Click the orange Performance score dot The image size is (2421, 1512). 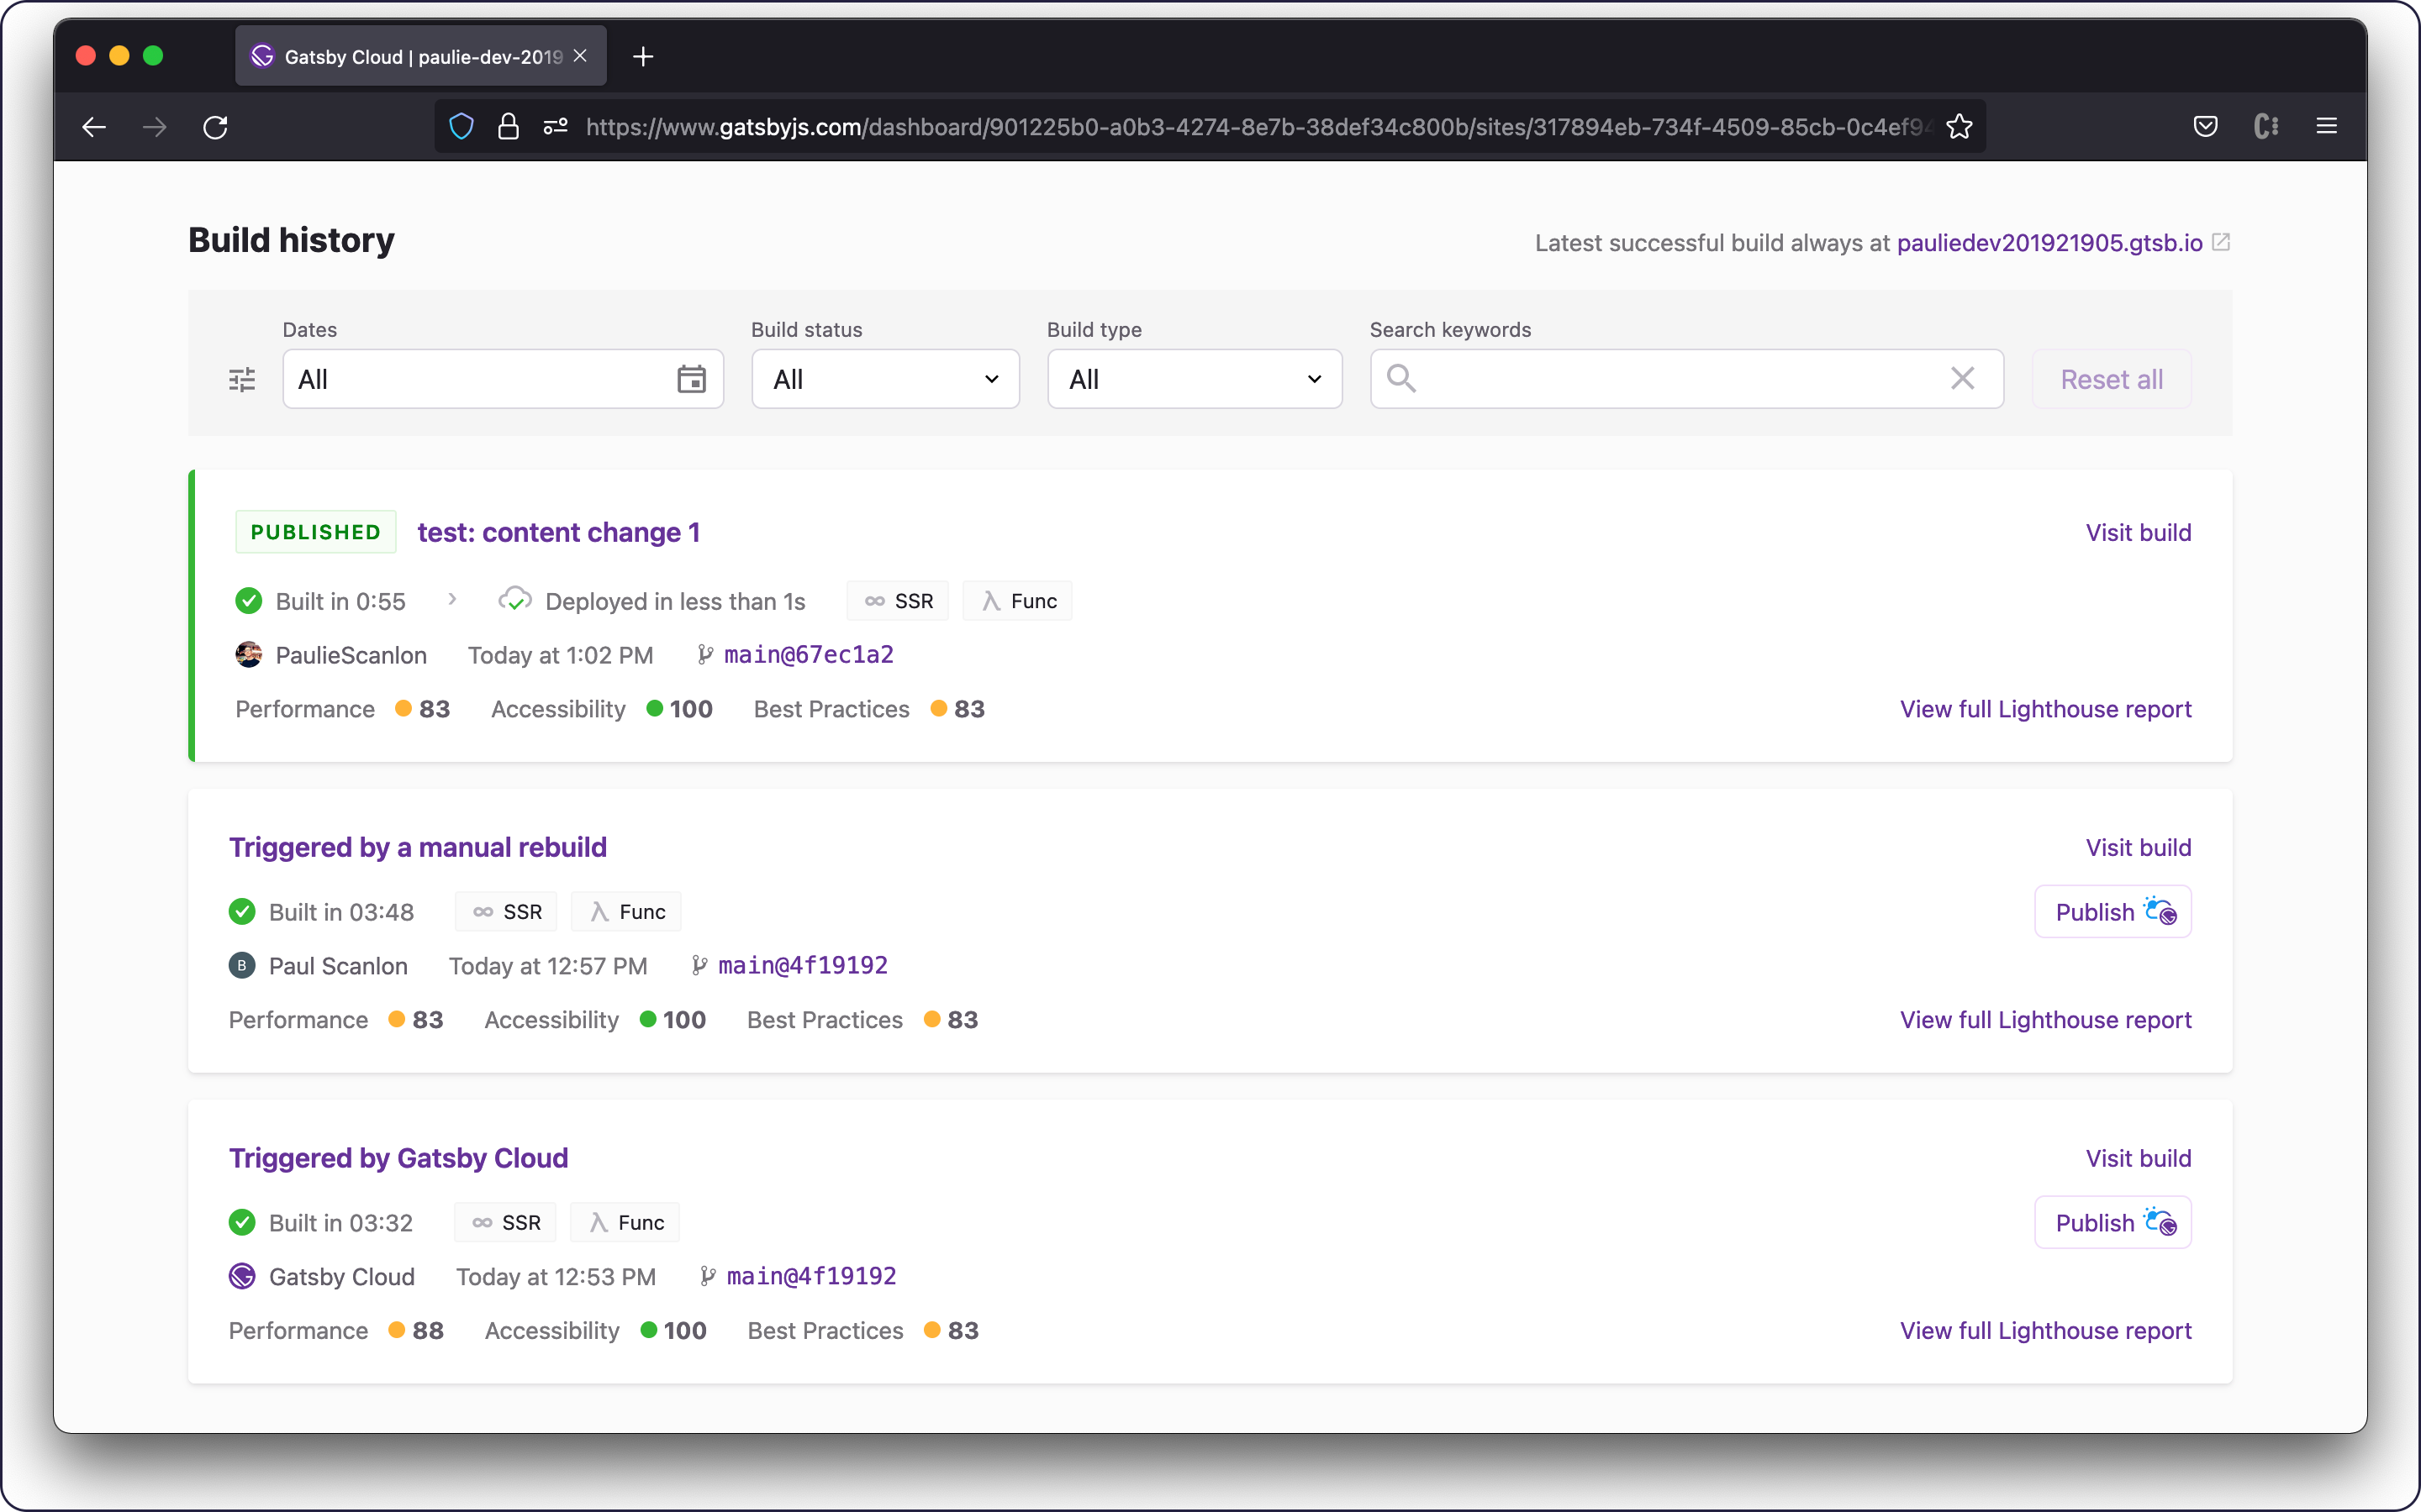pyautogui.click(x=403, y=708)
